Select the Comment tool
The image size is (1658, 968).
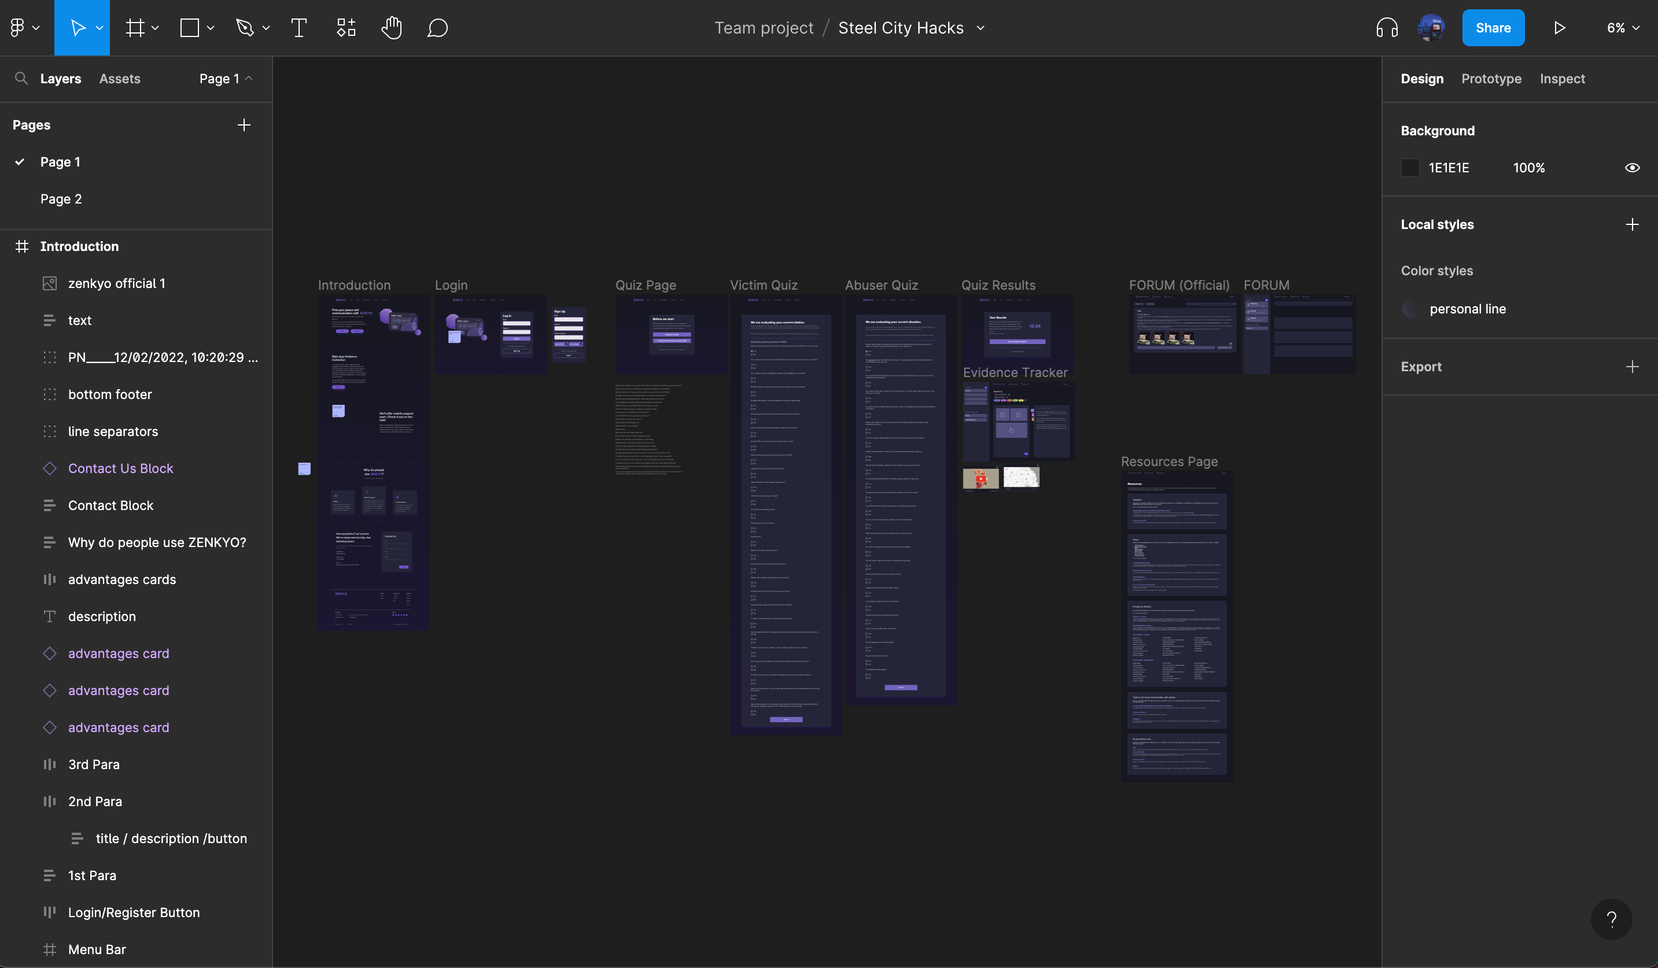(x=437, y=28)
